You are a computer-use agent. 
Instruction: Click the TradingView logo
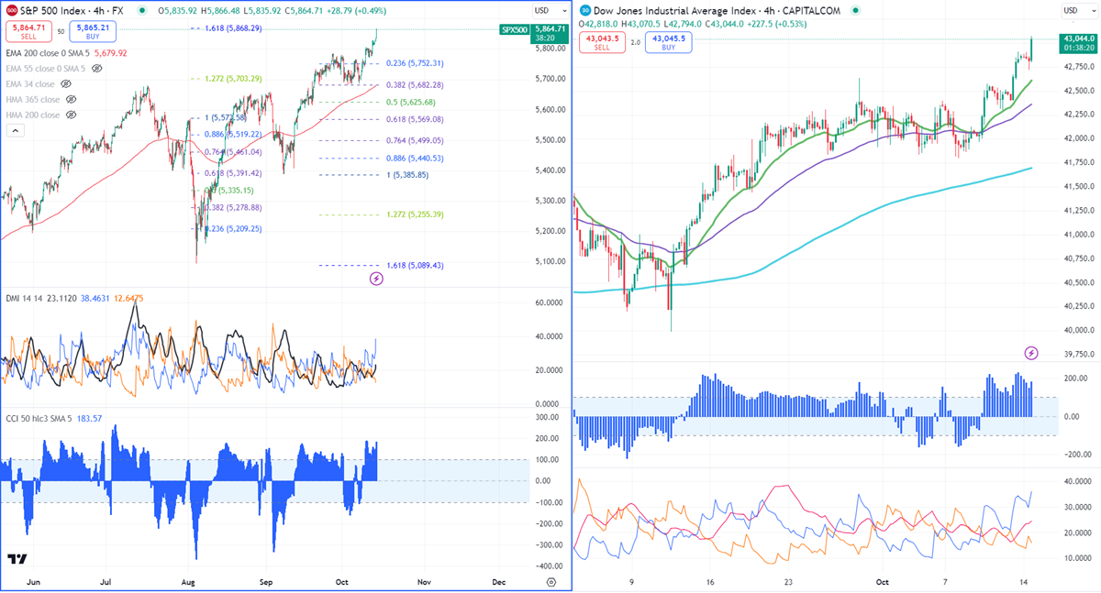(17, 559)
